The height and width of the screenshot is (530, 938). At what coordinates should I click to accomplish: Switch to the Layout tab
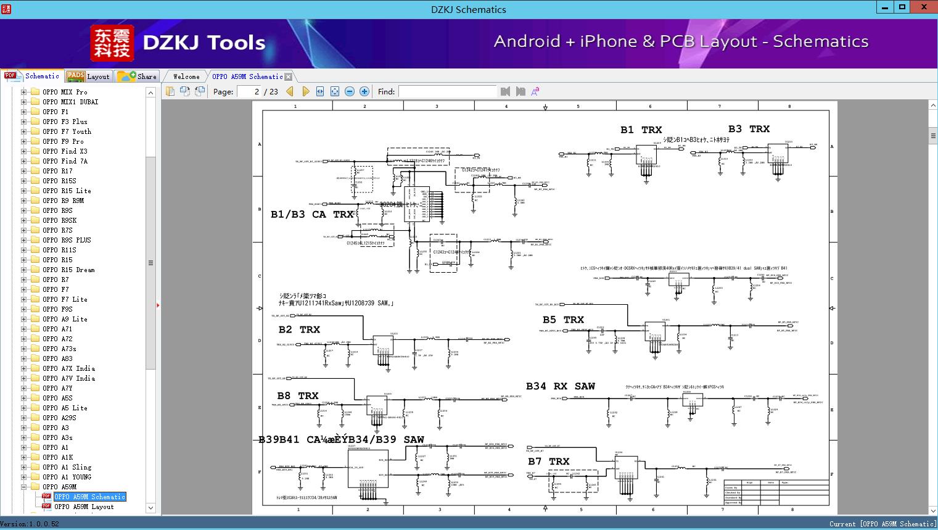[88, 77]
